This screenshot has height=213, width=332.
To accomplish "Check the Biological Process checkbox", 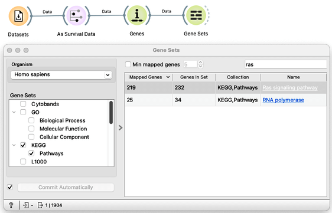I will 31,120.
